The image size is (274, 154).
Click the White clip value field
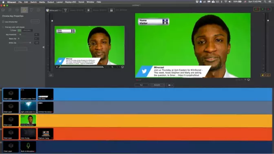click(37, 43)
